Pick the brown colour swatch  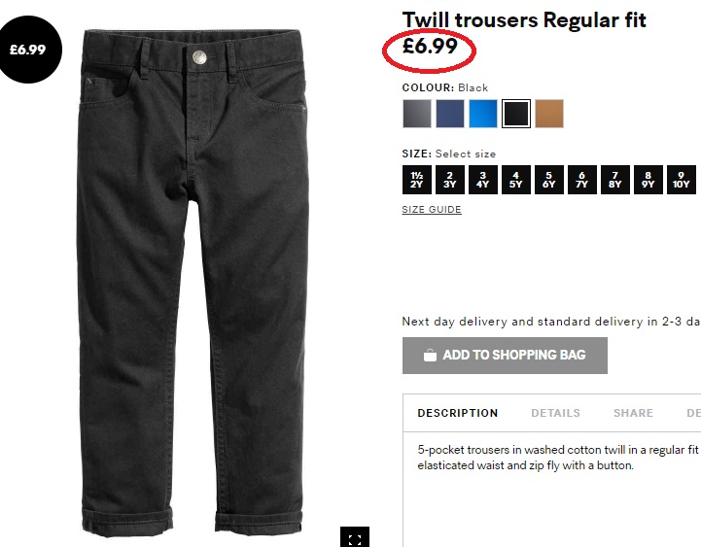coord(549,114)
